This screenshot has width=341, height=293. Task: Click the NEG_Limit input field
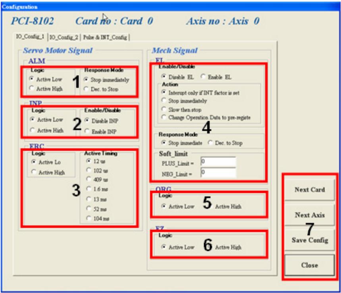tap(218, 173)
